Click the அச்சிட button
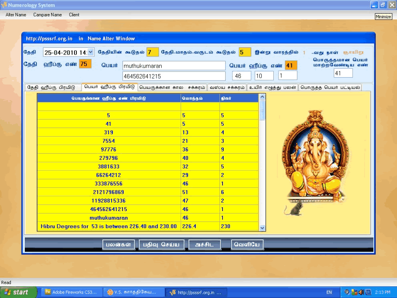 [x=205, y=245]
